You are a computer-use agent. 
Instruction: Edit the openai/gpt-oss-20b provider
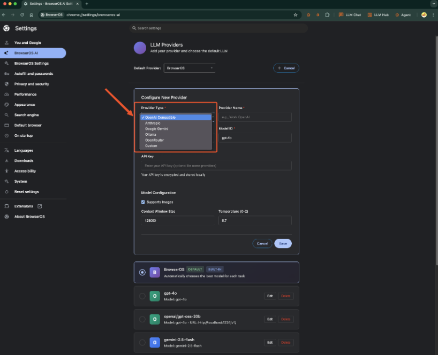click(270, 319)
